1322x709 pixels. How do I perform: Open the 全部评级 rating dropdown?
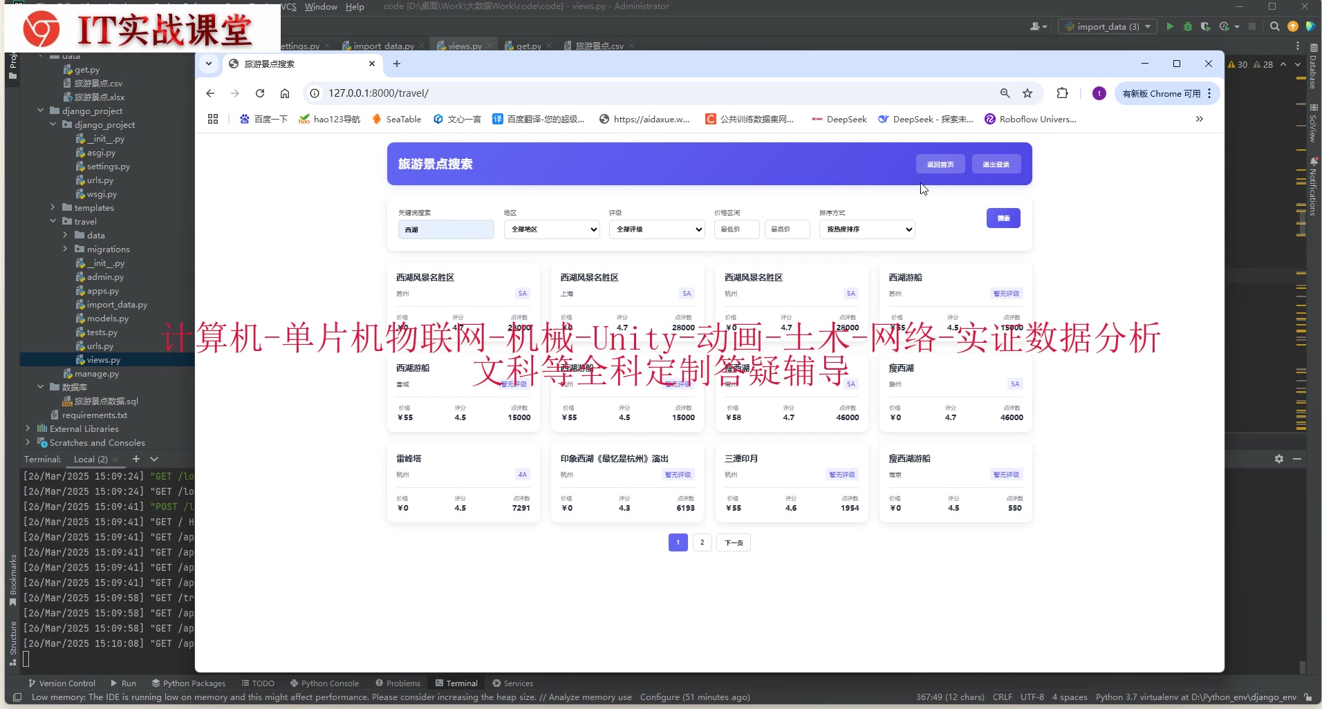(657, 229)
